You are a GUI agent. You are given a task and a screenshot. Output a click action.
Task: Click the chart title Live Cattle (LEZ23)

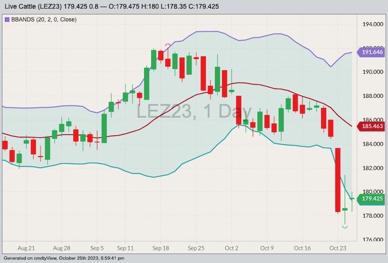[33, 6]
